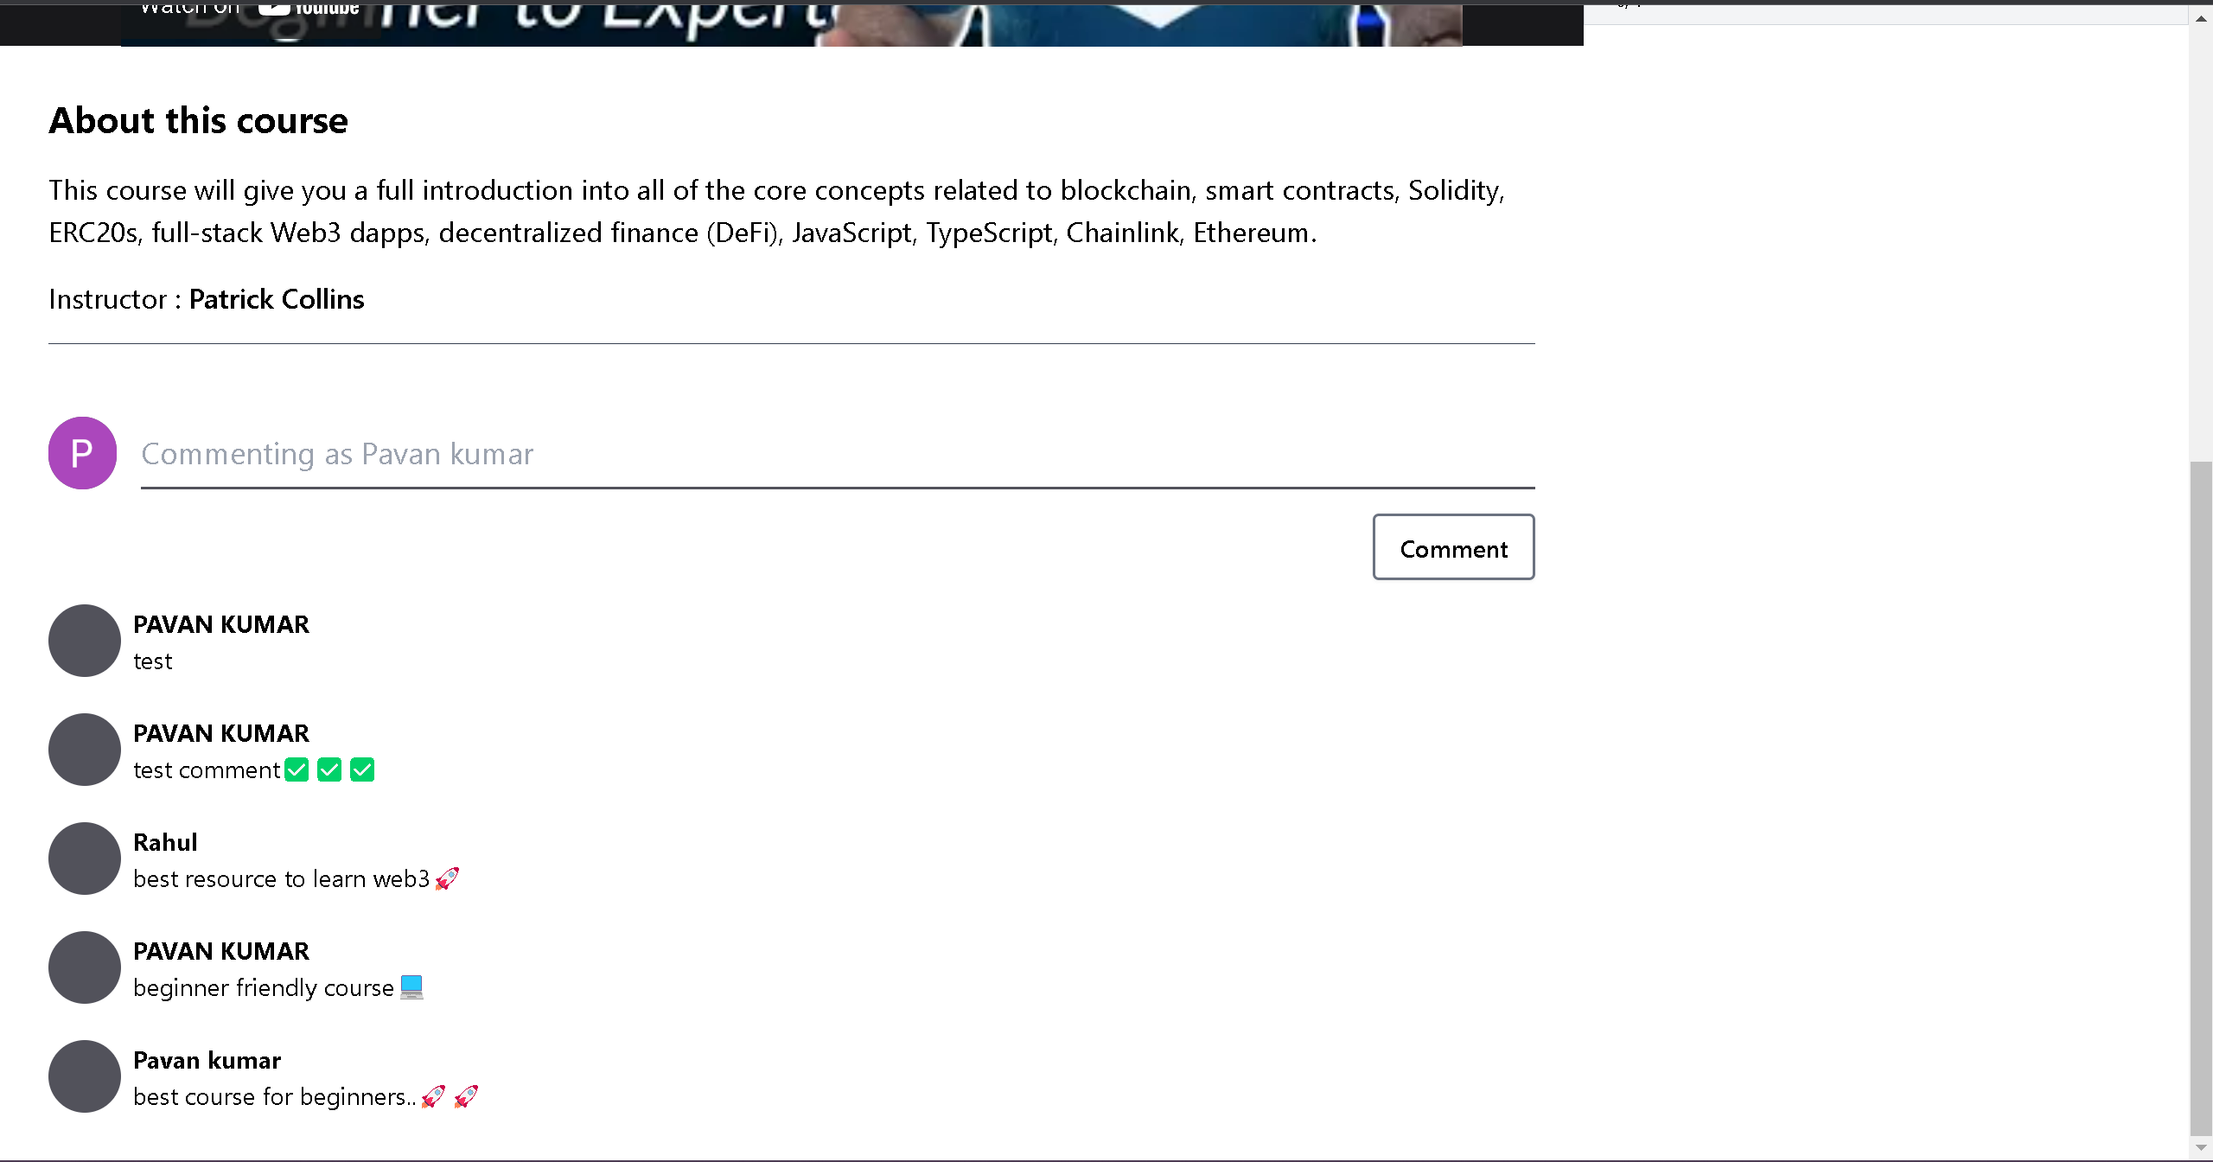Click the commenting input field

[x=836, y=450]
